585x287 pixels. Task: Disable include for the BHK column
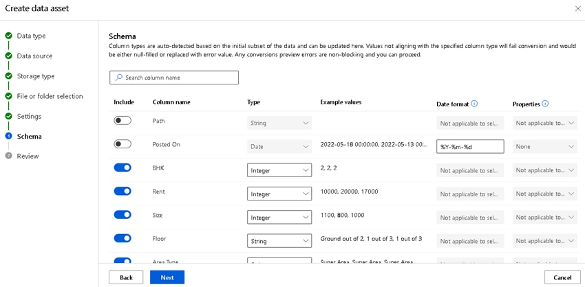tap(123, 168)
